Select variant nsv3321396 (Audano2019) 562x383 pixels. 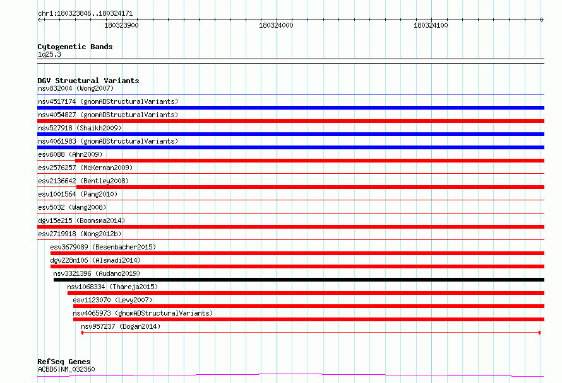click(x=97, y=273)
